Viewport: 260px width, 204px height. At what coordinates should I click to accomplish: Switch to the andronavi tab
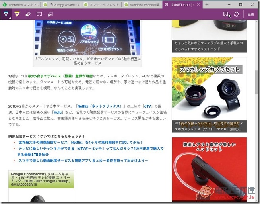click(x=24, y=4)
